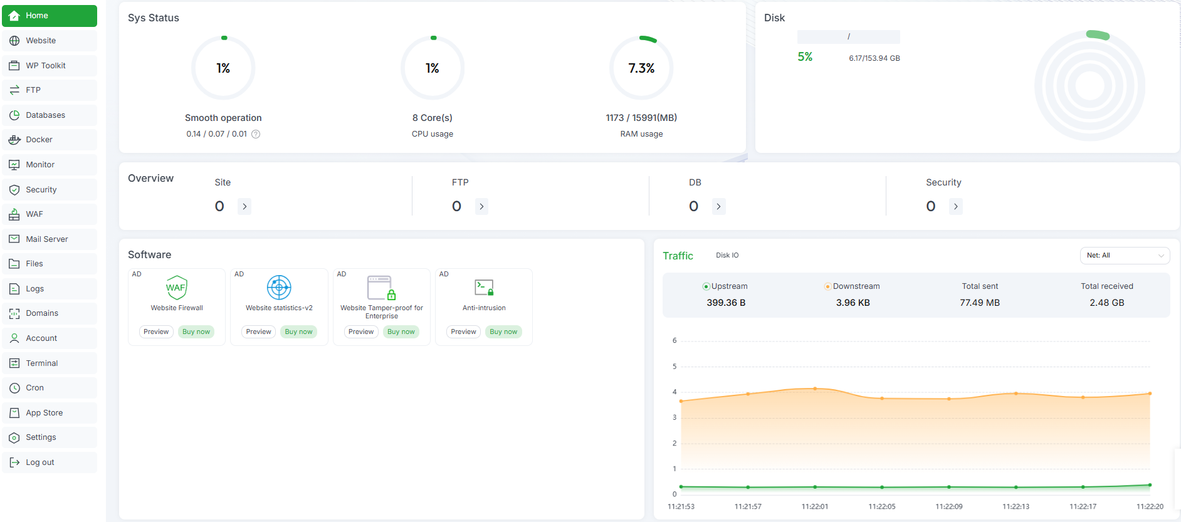The height and width of the screenshot is (522, 1181).
Task: Toggle the Upstream series in traffic chart
Action: click(x=725, y=286)
